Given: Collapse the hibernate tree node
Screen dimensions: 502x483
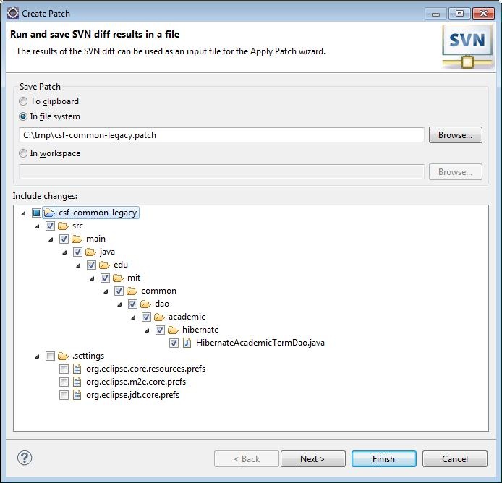Looking at the screenshot, I should [x=148, y=330].
